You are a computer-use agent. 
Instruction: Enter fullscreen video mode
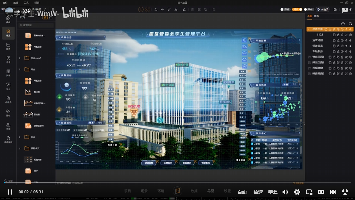pyautogui.click(x=333, y=192)
